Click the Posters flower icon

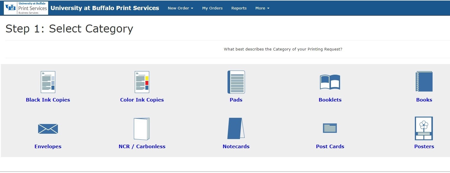click(x=424, y=128)
